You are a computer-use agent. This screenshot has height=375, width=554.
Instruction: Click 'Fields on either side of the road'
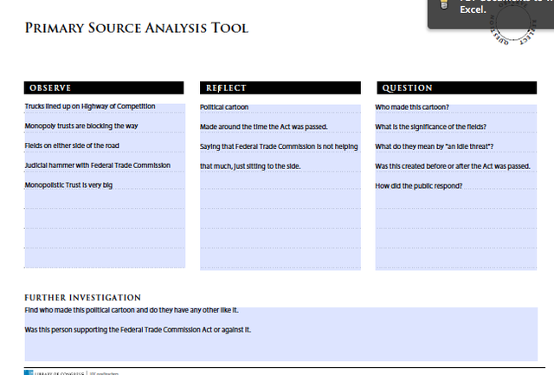point(72,145)
